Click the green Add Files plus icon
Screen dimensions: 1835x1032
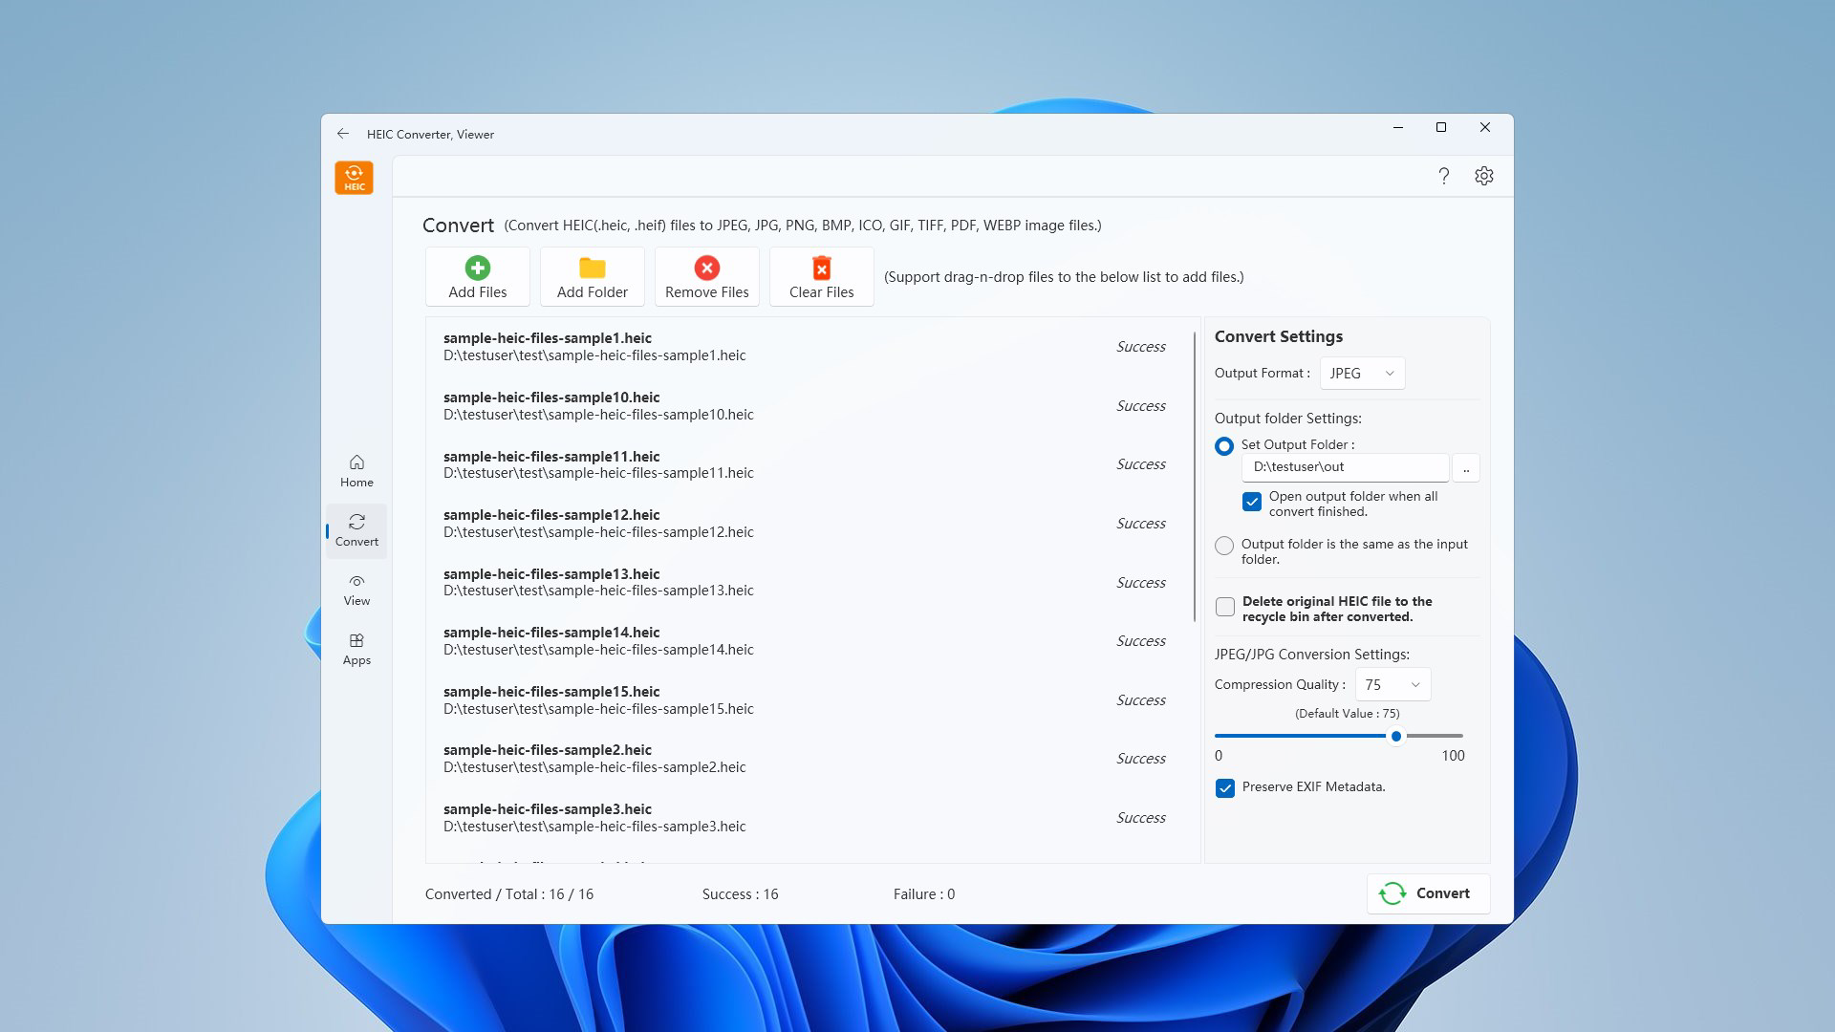click(478, 268)
